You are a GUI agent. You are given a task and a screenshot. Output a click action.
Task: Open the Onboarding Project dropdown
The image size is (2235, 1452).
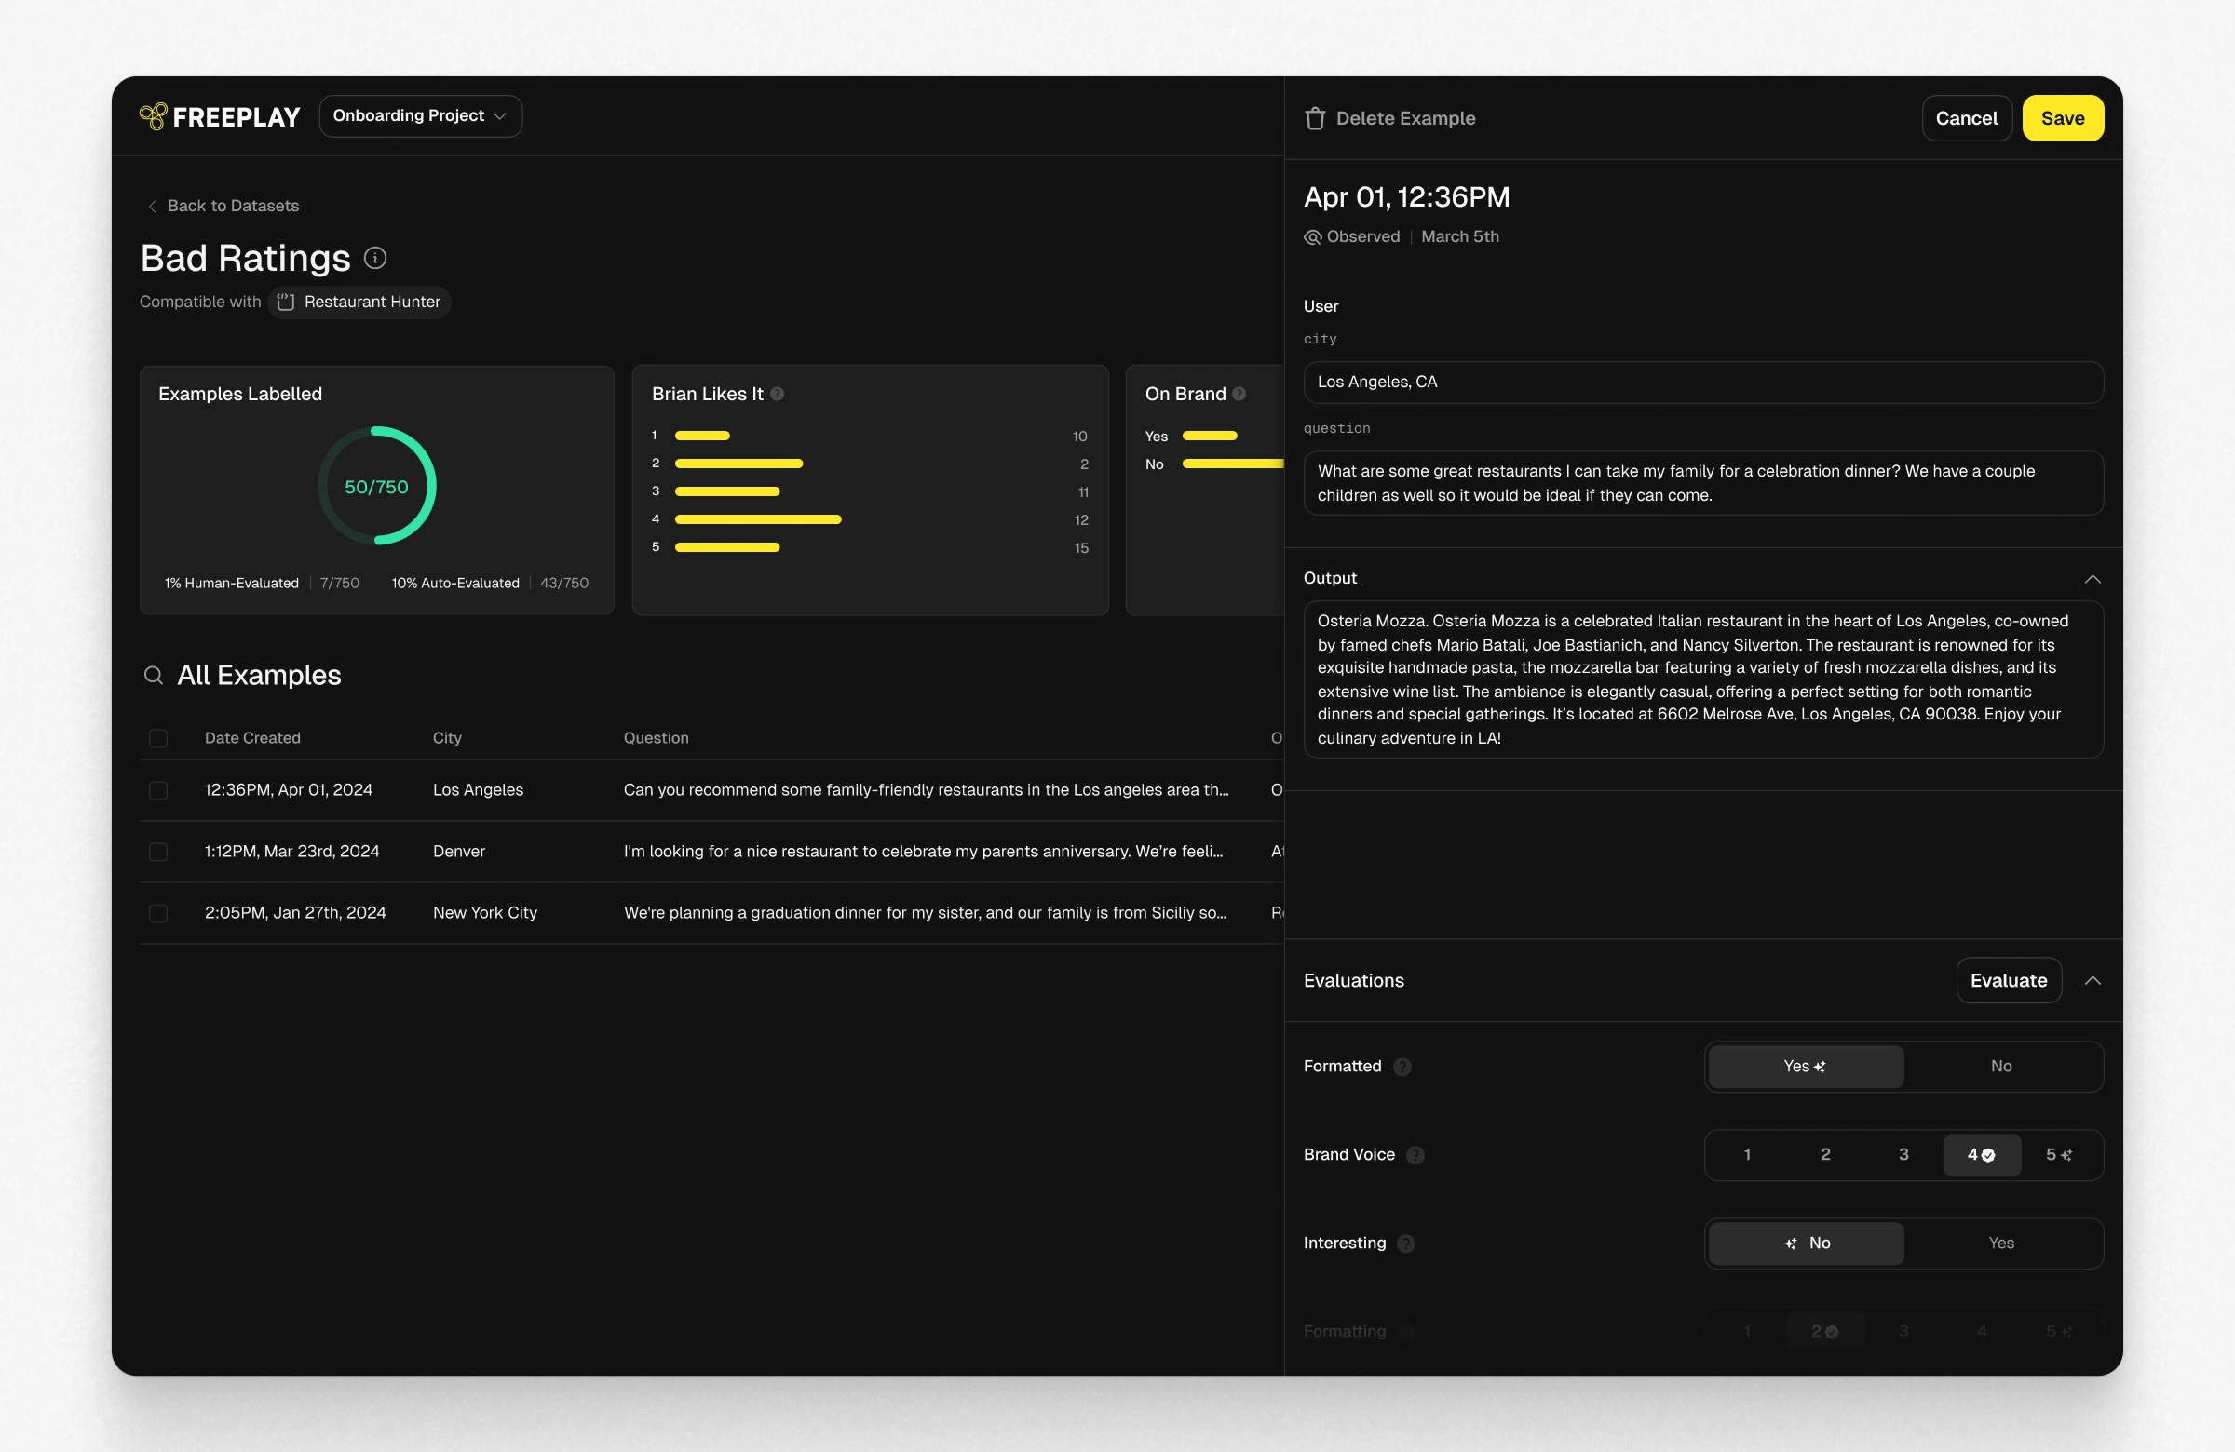(x=420, y=115)
